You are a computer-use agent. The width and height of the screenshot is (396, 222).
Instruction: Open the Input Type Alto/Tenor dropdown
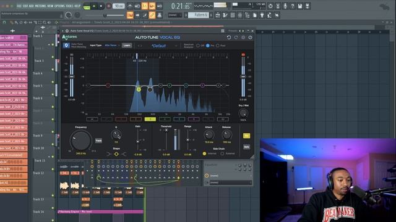click(113, 46)
